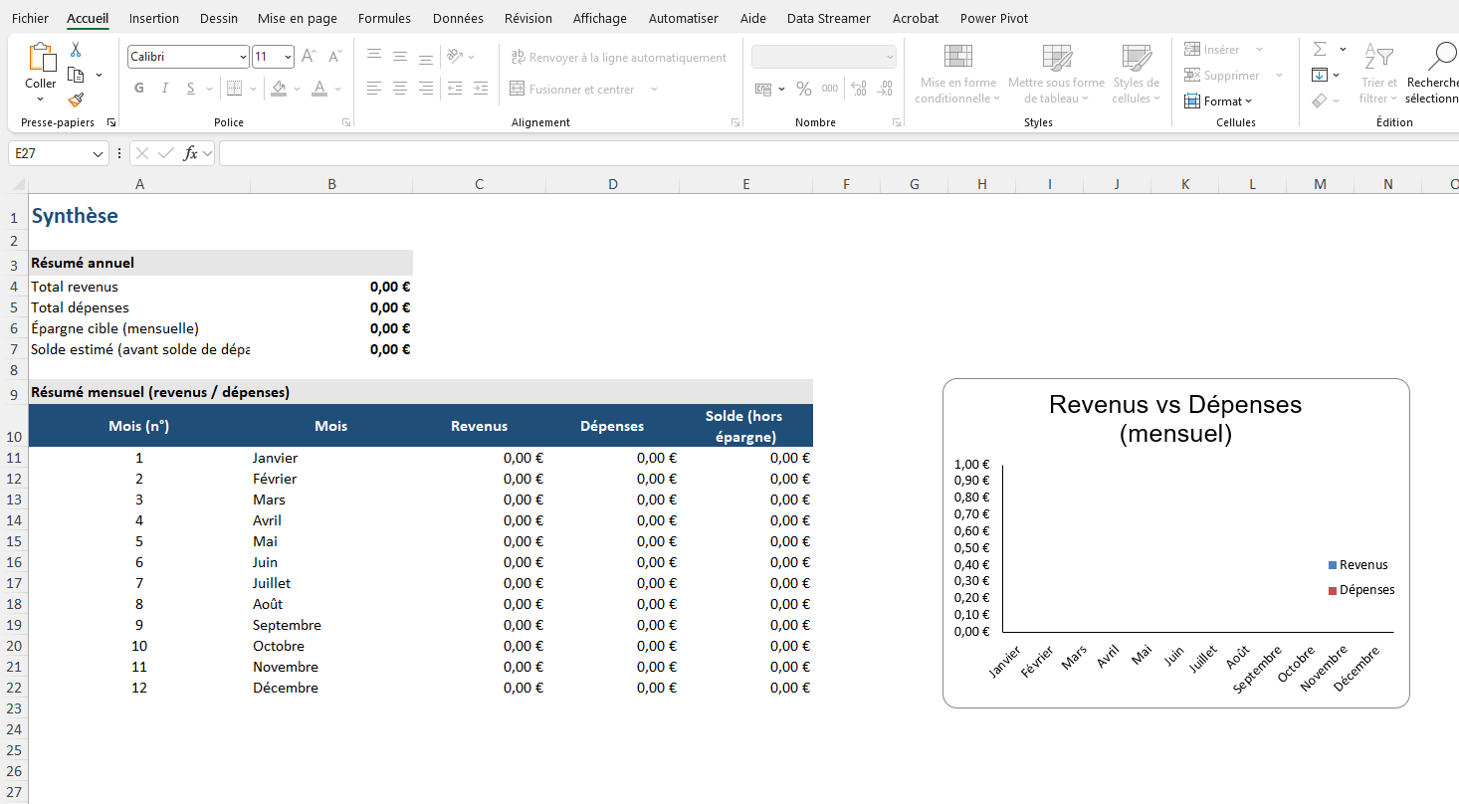Click the increase indent icon
Screen dimensions: 1459x804
click(x=481, y=89)
